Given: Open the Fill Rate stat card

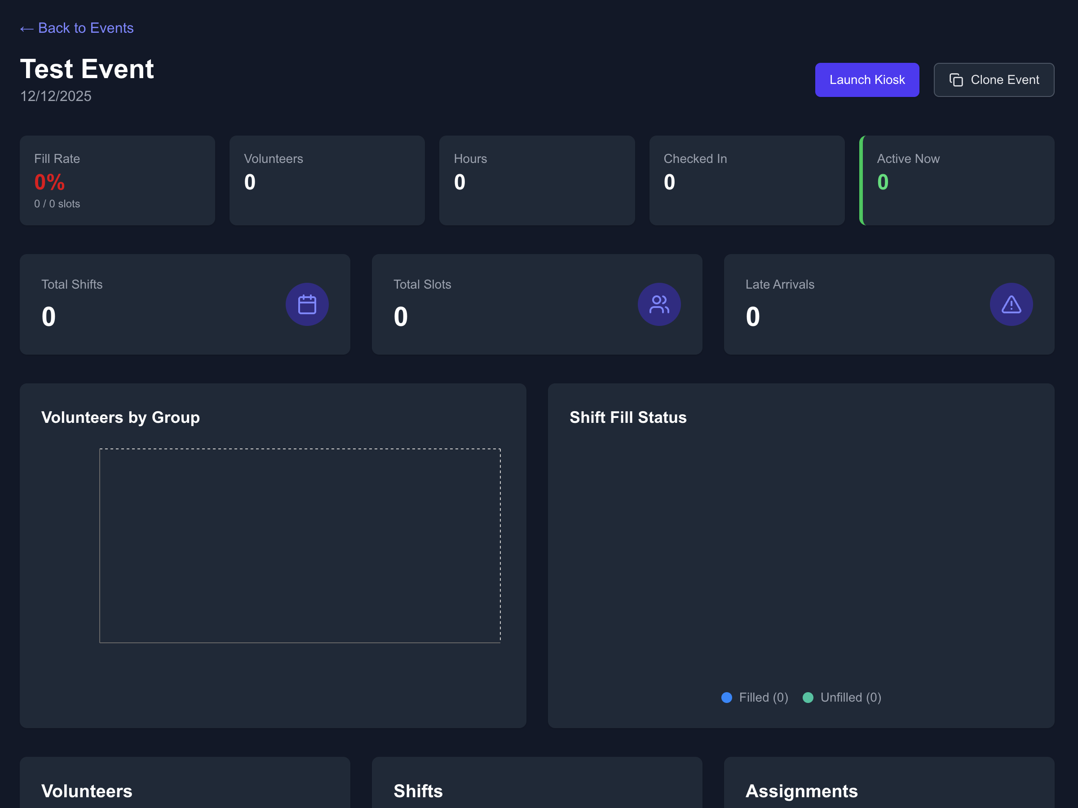Looking at the screenshot, I should pyautogui.click(x=117, y=180).
